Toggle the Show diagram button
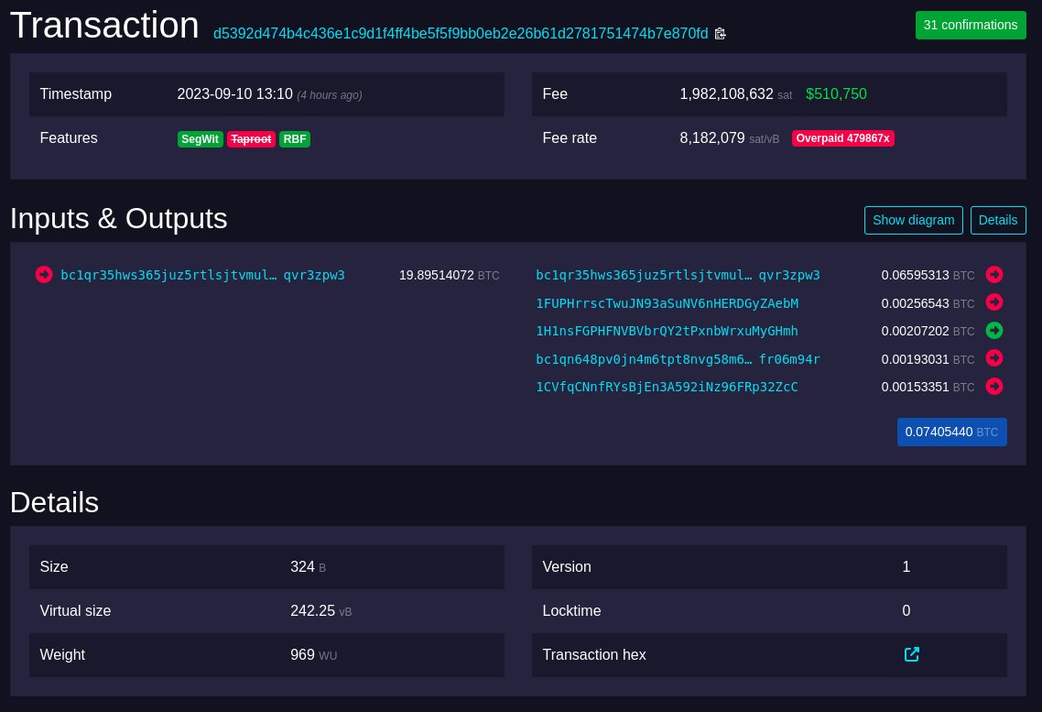Viewport: 1042px width, 712px height. (913, 220)
